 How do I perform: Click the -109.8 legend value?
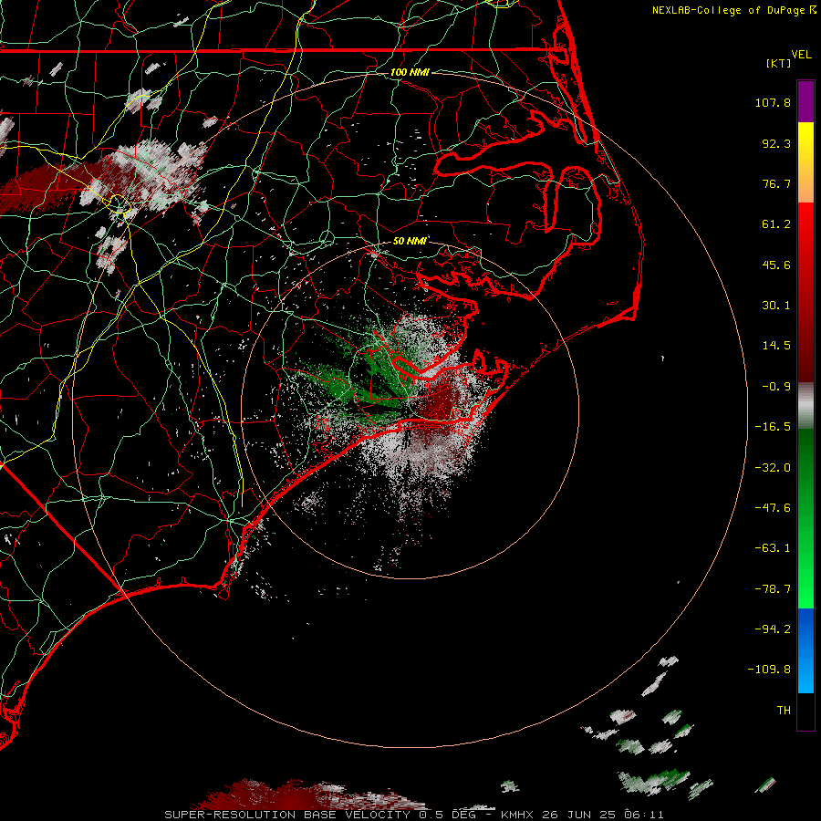(769, 670)
